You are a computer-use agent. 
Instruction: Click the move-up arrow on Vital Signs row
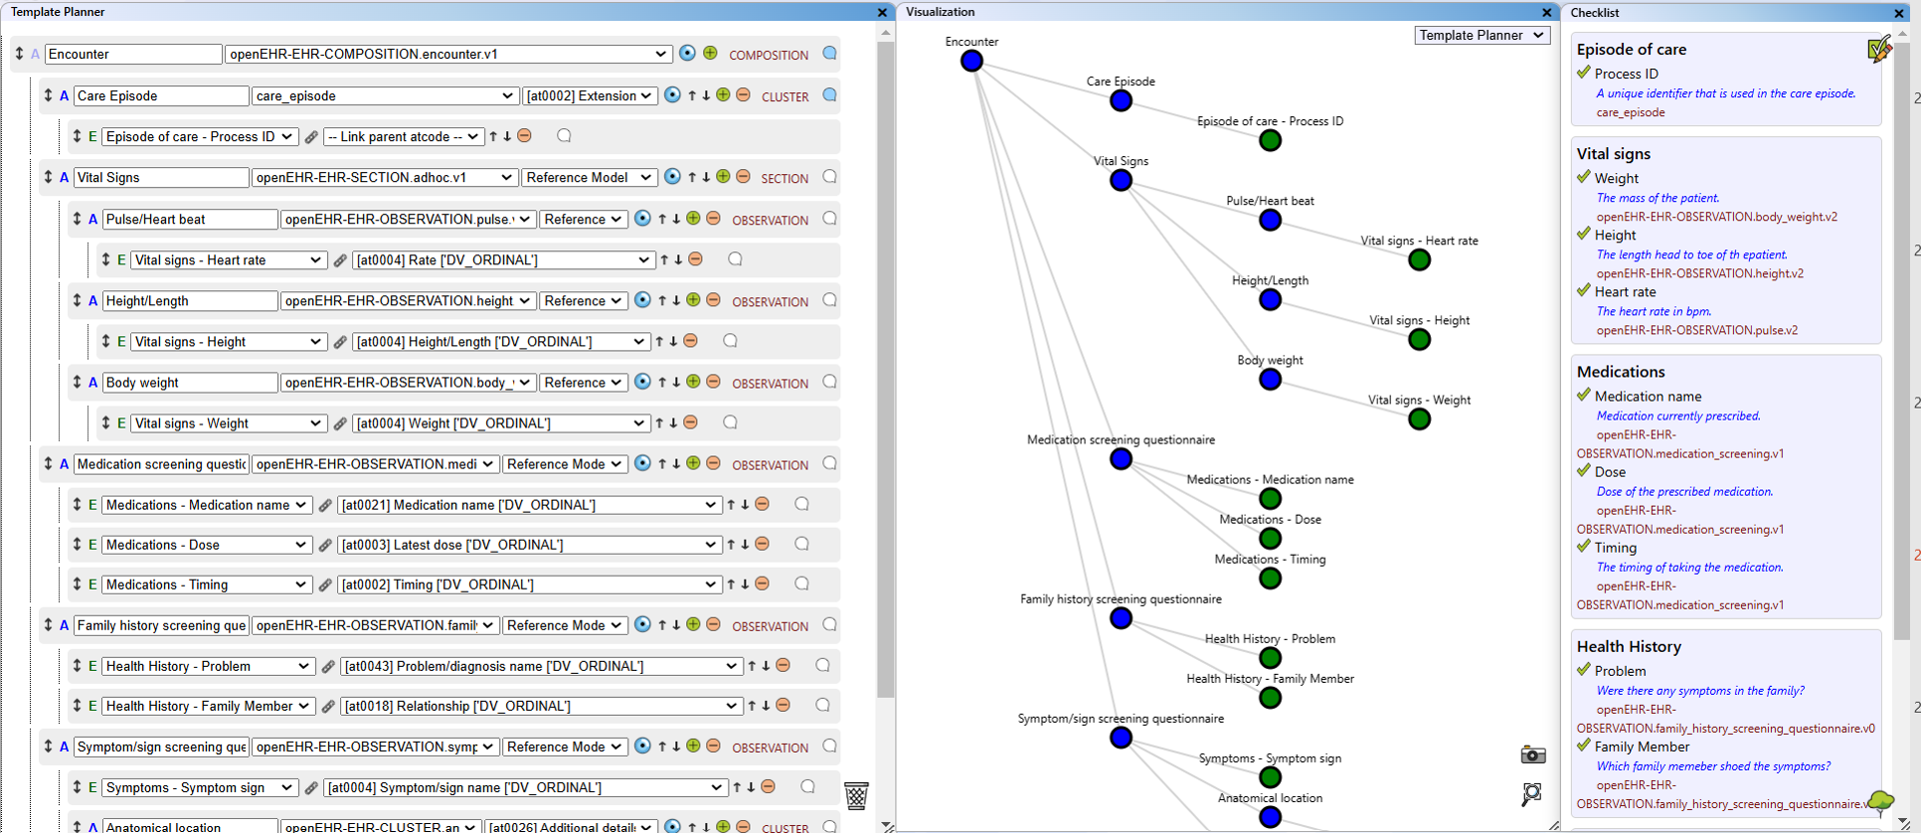[x=692, y=177]
